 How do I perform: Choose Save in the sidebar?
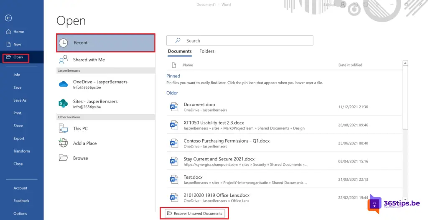(18, 87)
